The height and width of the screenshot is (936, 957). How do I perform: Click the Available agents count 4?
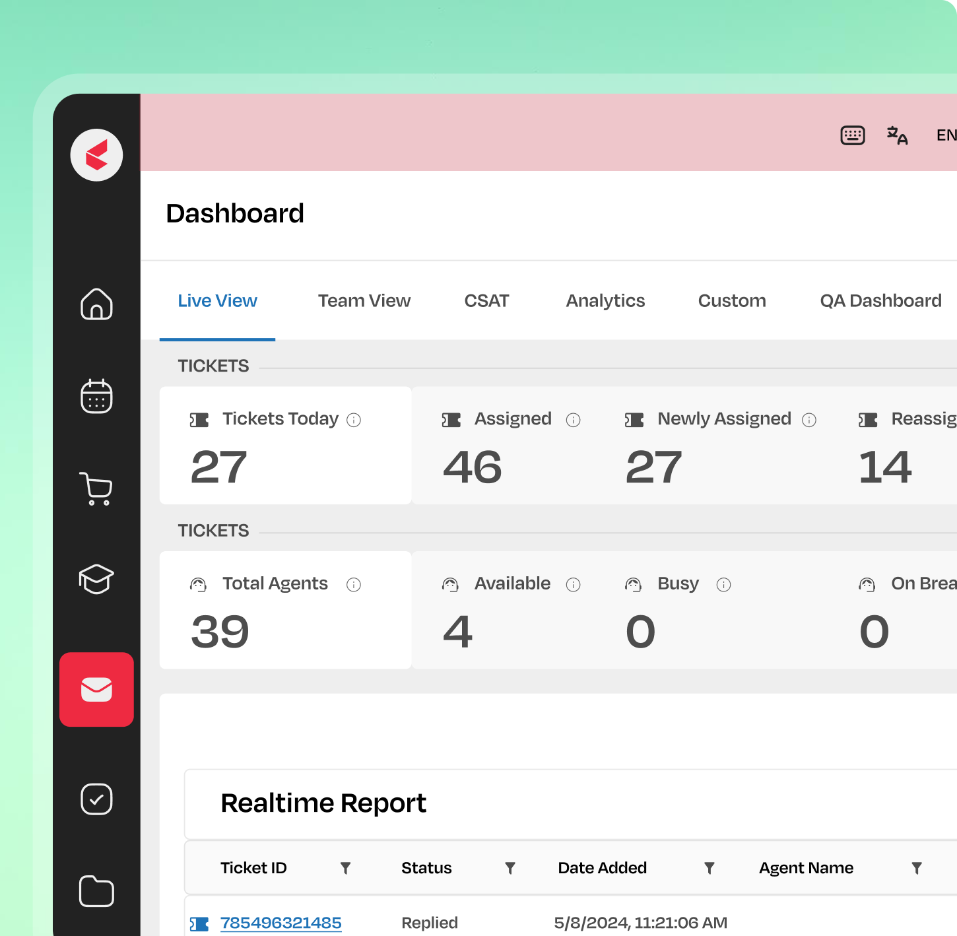457,632
